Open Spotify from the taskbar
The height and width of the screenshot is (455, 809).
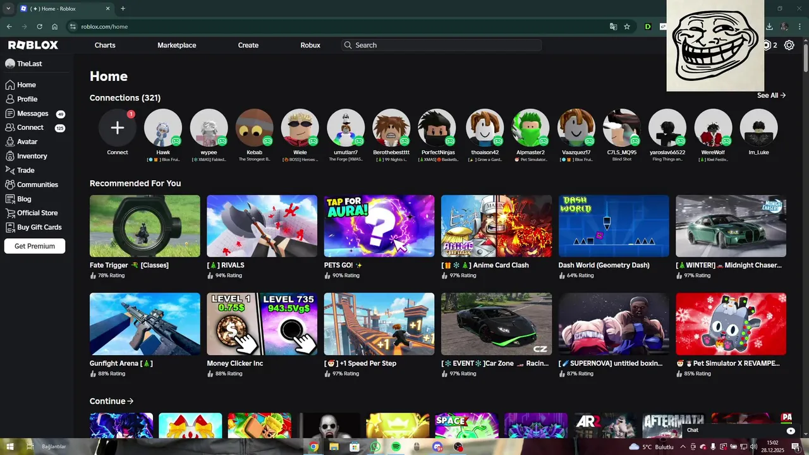[x=396, y=447]
